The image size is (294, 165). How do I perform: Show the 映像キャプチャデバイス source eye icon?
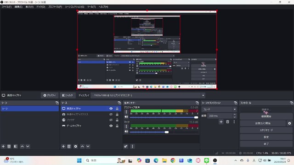click(111, 114)
